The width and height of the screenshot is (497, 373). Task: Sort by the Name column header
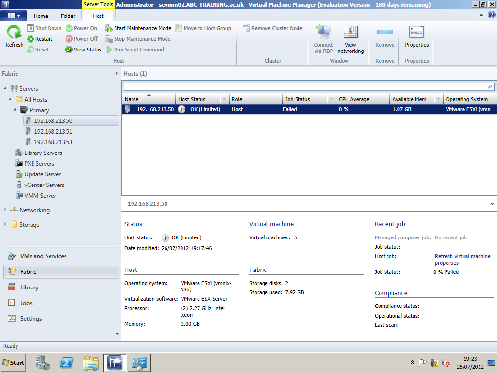[x=149, y=99]
